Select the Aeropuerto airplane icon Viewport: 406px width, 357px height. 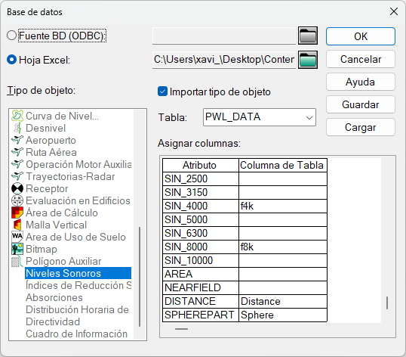(x=17, y=140)
